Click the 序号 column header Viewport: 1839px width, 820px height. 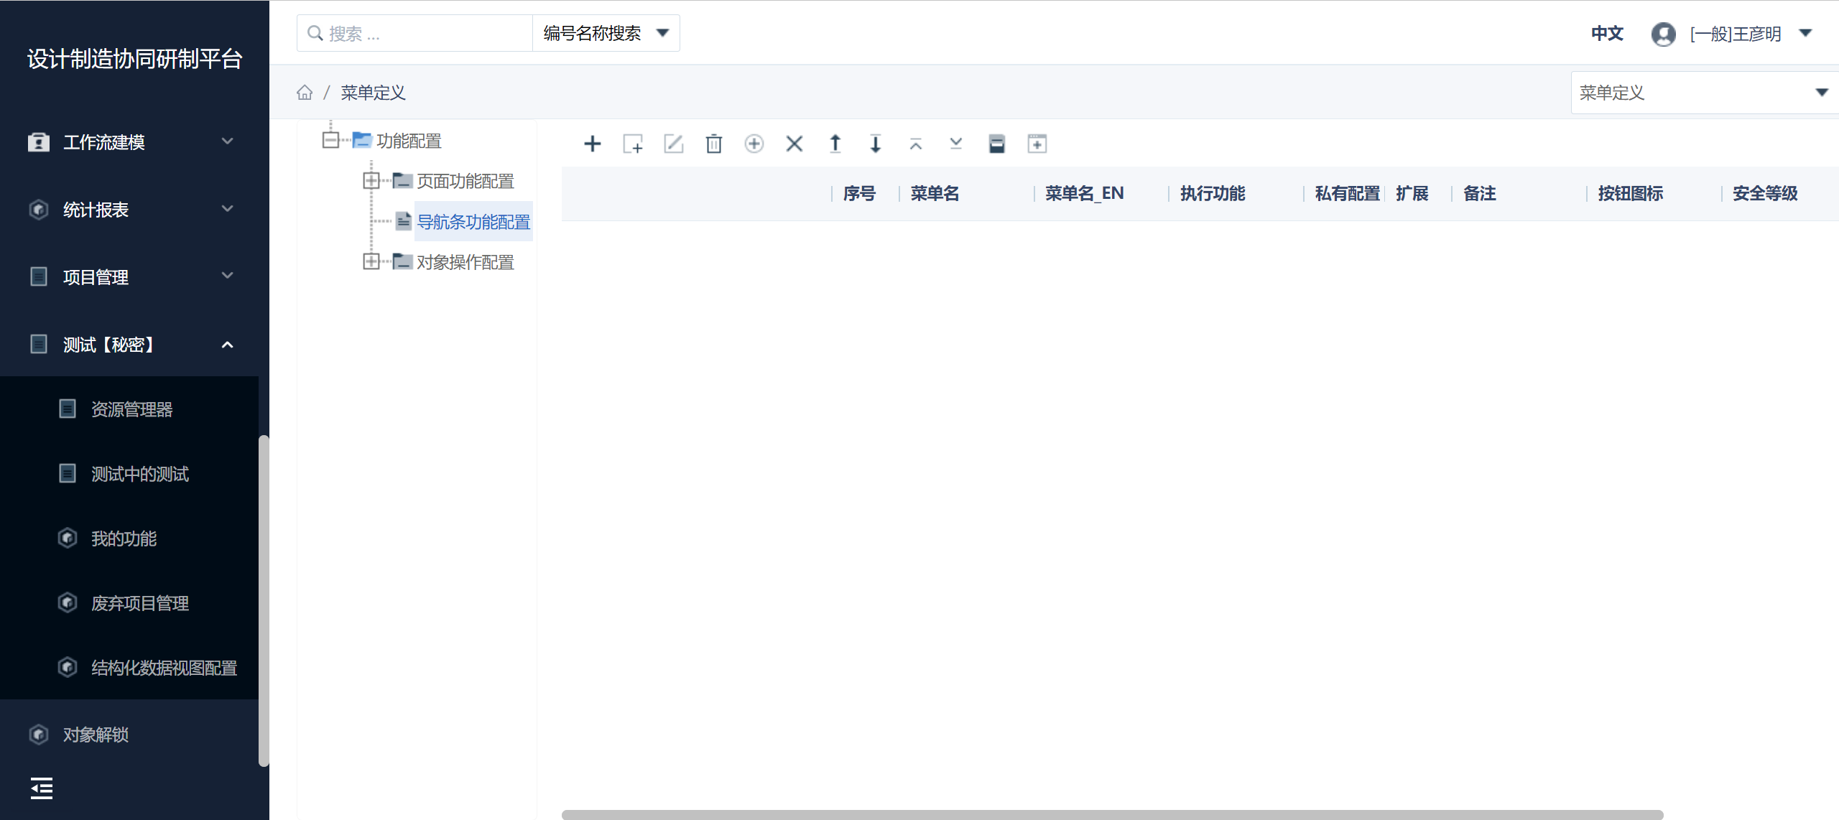click(859, 193)
